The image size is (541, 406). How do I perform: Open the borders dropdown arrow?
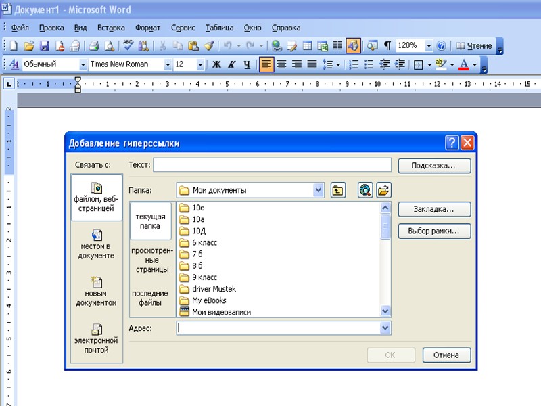(429, 64)
